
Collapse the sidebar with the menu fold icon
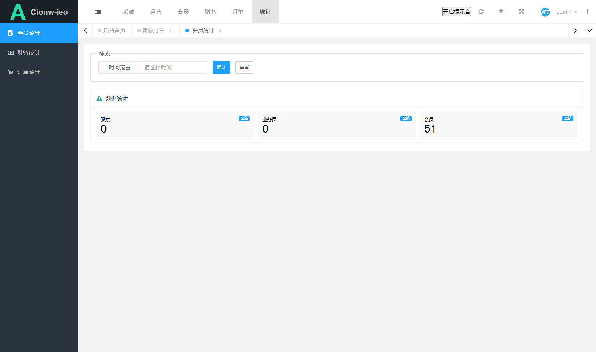point(98,12)
